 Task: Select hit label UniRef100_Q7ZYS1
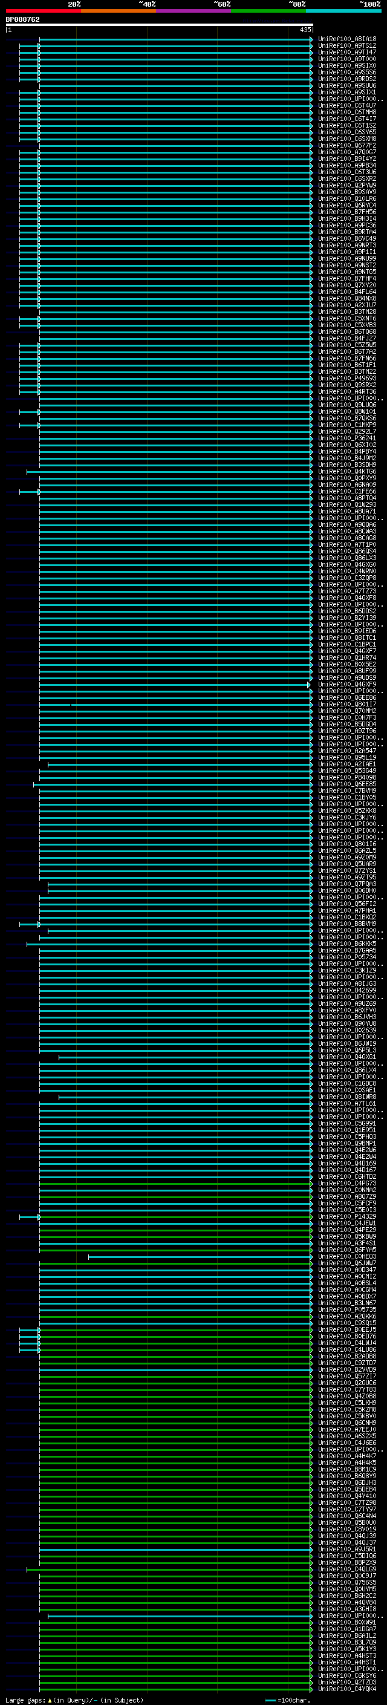pyautogui.click(x=347, y=871)
